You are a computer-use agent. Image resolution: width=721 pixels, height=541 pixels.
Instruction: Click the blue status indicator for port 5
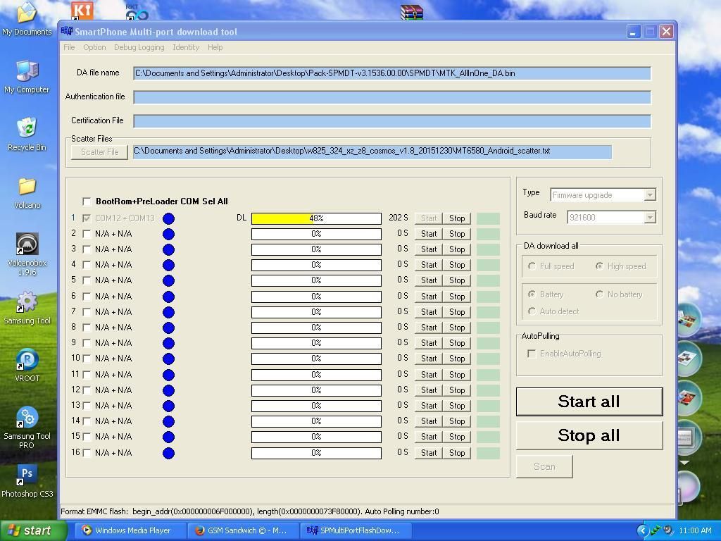(169, 280)
